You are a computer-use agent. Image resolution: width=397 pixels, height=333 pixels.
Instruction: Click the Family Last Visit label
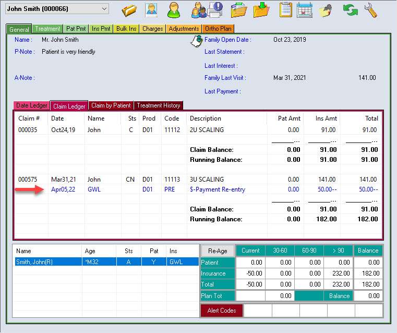(225, 78)
